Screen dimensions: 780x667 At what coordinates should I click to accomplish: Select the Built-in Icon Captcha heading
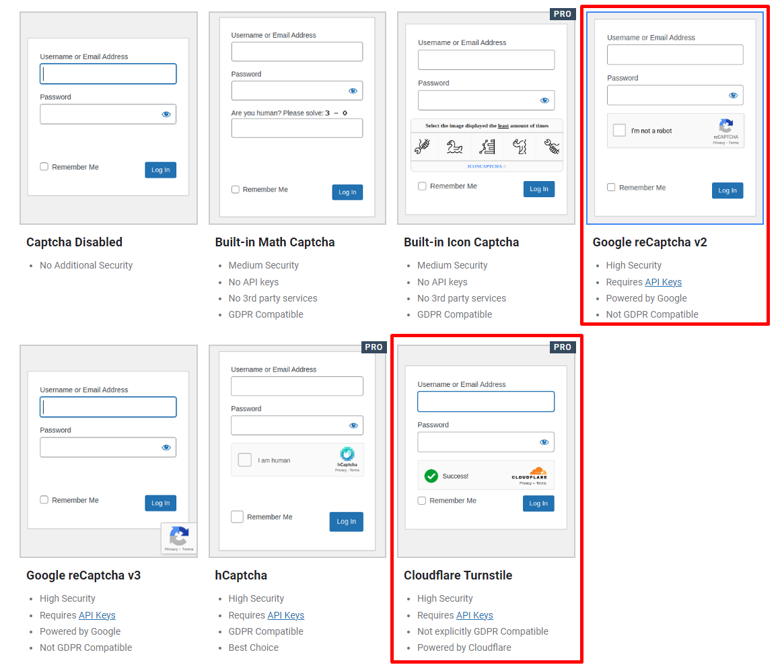click(461, 242)
